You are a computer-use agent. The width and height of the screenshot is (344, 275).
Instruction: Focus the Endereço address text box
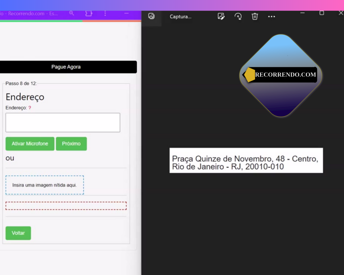(63, 123)
